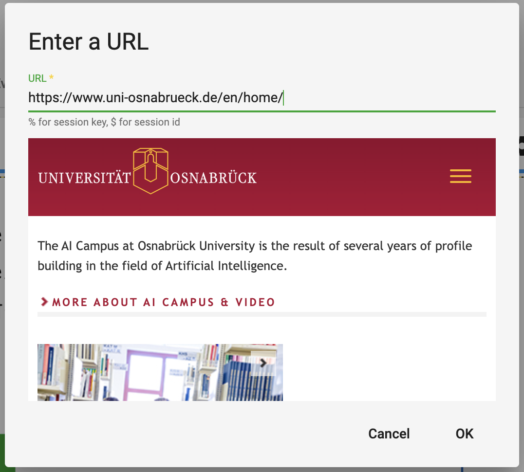Click the gray divider bar under the link
This screenshot has width=524, height=472.
(262, 314)
